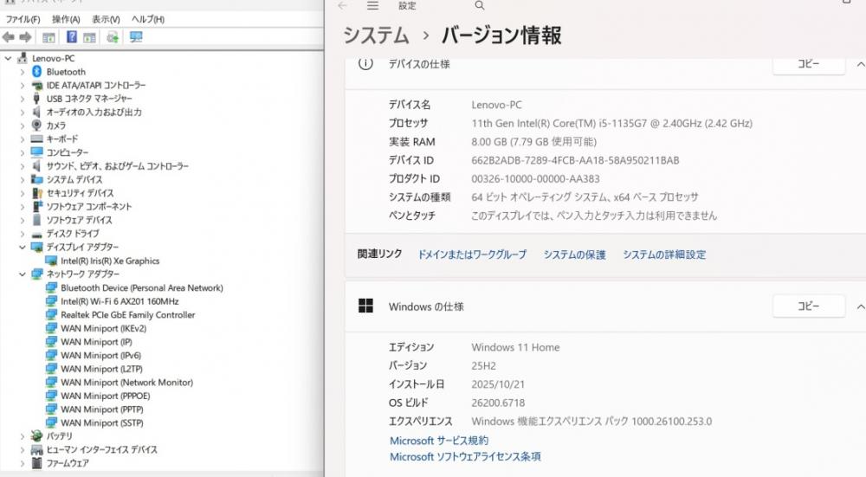Select ソフトウェア コンポーネント category

(89, 207)
